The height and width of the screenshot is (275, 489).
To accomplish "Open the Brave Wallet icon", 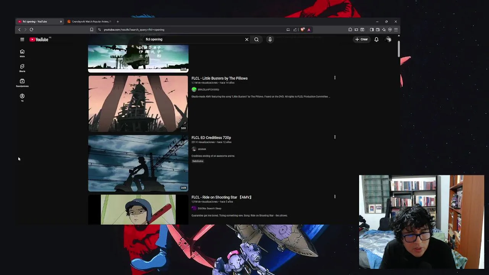I will 378,29.
